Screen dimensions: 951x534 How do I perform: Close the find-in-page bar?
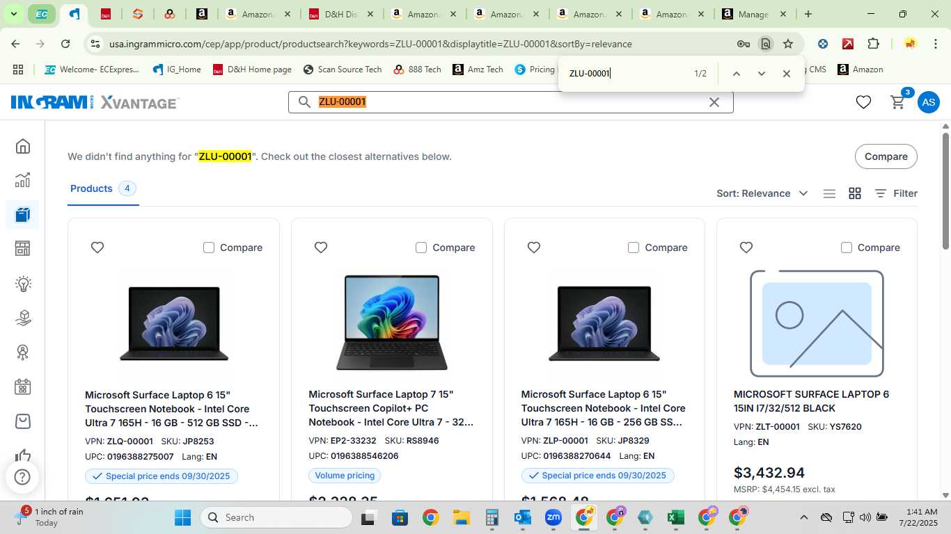point(786,74)
